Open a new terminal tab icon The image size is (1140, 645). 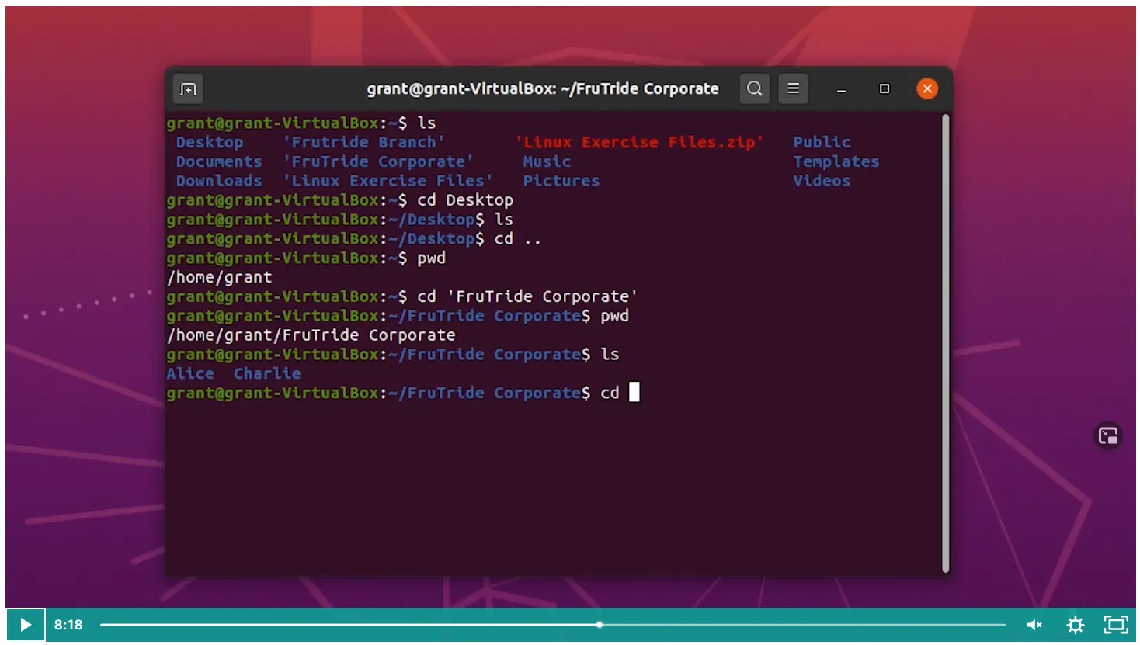(188, 89)
